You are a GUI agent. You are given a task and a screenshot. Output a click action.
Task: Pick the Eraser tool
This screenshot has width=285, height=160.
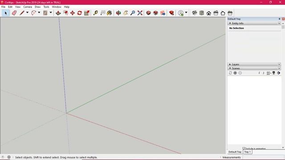(14, 13)
